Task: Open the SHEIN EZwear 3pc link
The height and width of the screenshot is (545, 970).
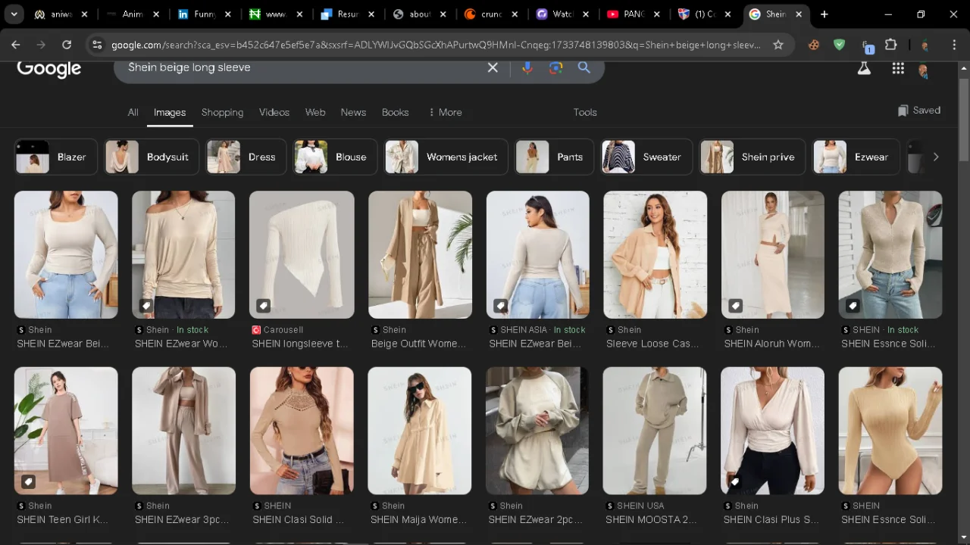Action: click(x=181, y=519)
